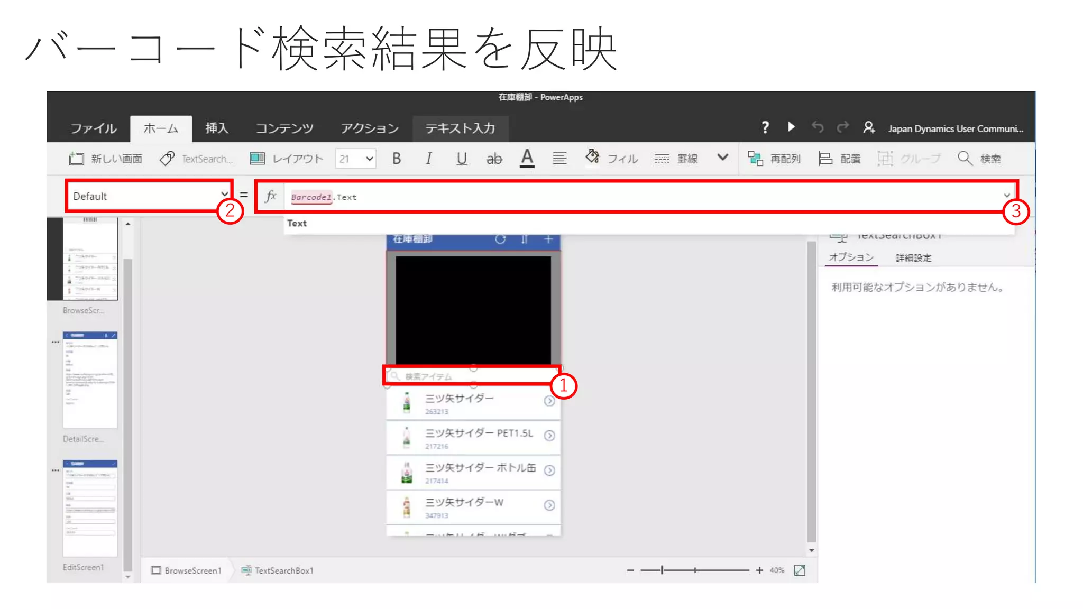Open the 挿入 tab
The width and height of the screenshot is (1083, 609).
(217, 128)
